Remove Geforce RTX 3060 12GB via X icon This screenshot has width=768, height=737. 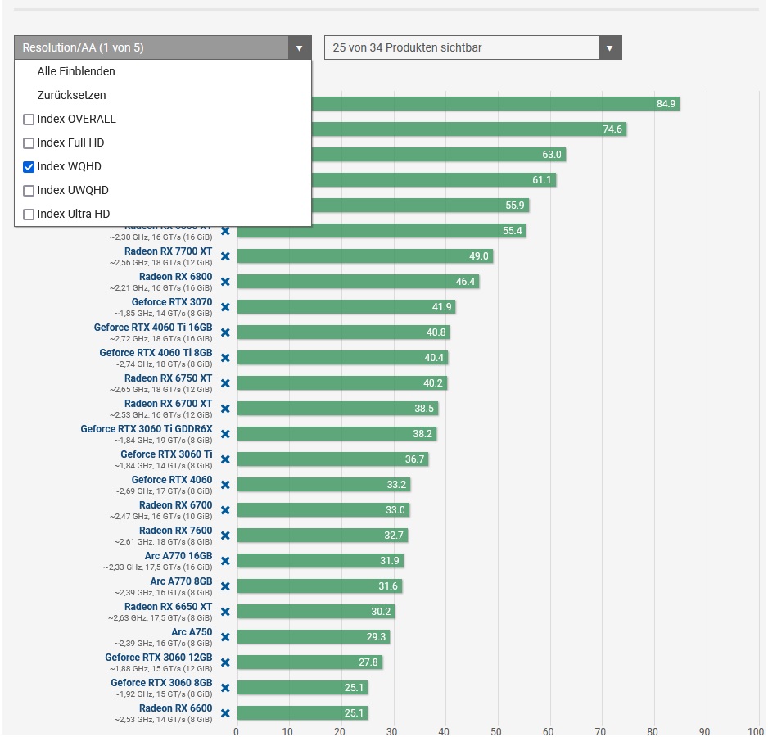click(225, 663)
